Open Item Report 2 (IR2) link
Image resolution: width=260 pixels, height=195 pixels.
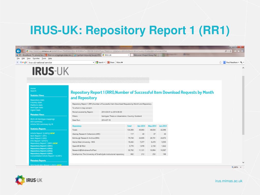point(39,138)
